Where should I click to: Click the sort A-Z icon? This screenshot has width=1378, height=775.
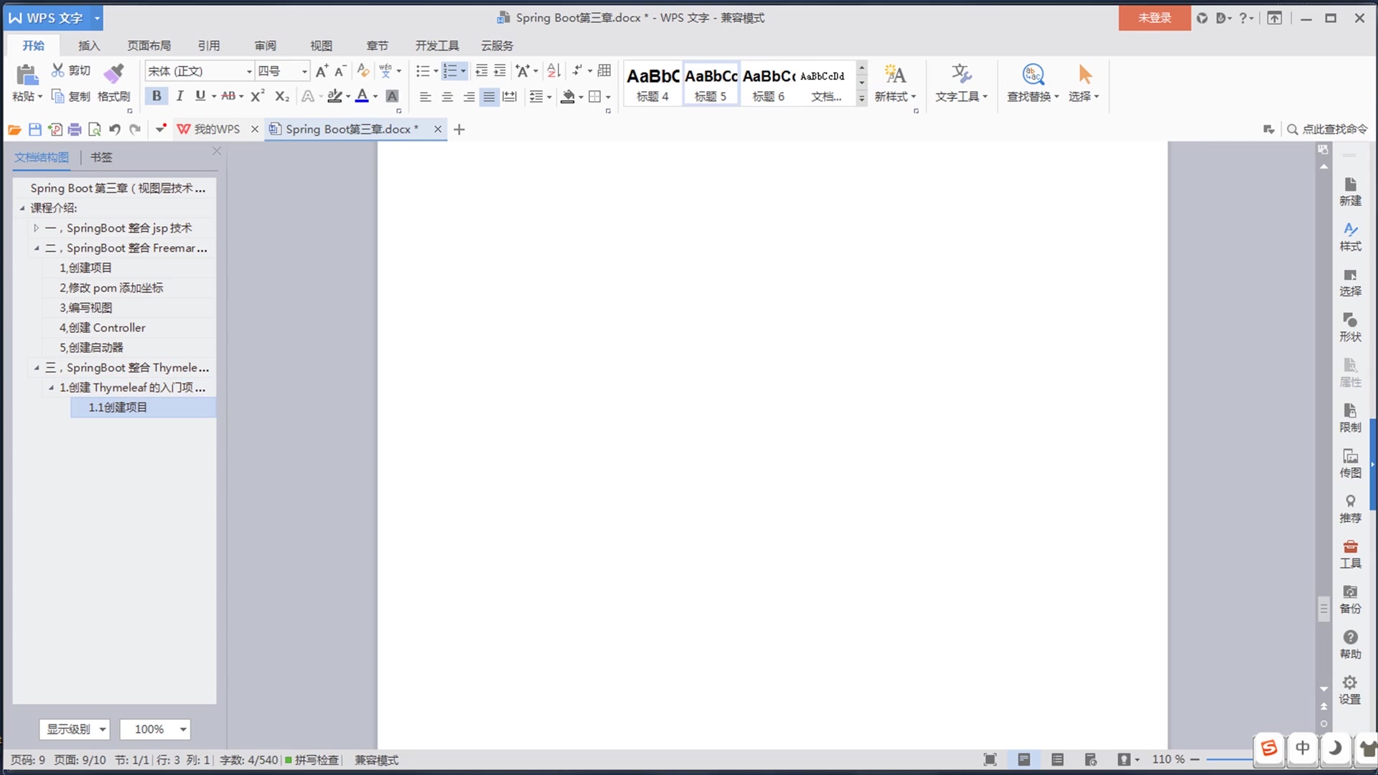pos(553,70)
